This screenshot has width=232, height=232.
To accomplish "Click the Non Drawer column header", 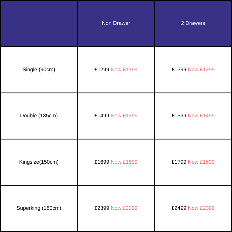I will [116, 23].
